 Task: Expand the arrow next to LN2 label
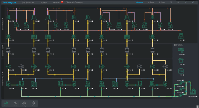point(183,75)
